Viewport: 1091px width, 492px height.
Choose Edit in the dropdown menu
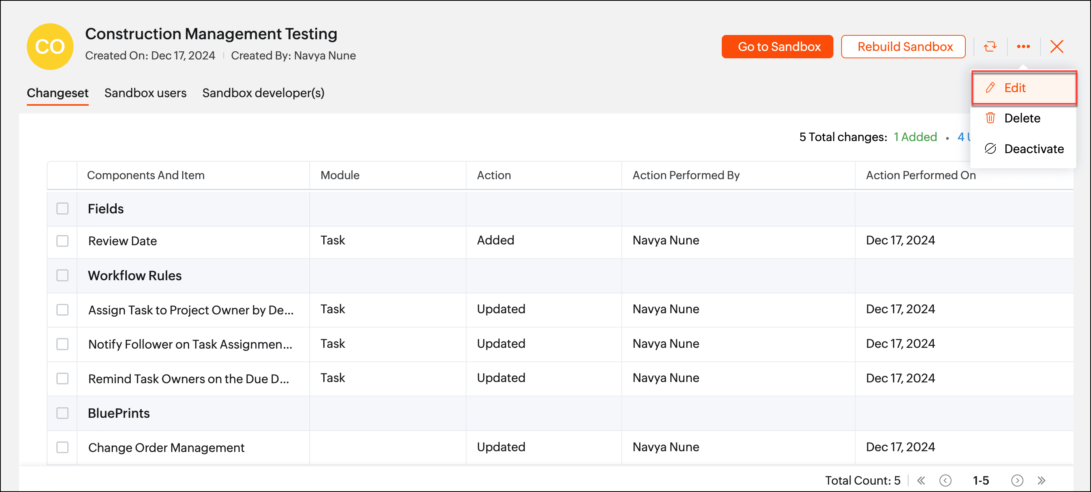coord(1015,88)
